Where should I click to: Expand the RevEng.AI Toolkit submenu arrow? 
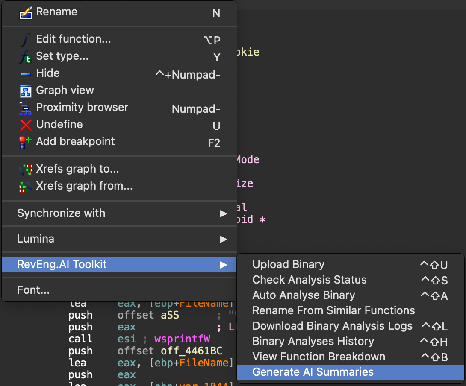(223, 265)
